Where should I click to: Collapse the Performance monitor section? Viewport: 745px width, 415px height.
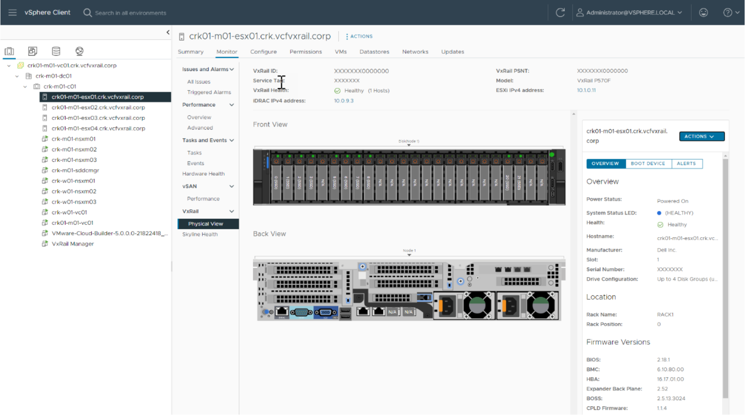point(231,105)
